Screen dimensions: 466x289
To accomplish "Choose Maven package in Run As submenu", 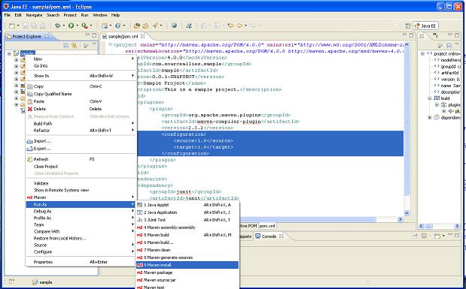I will pyautogui.click(x=187, y=272).
